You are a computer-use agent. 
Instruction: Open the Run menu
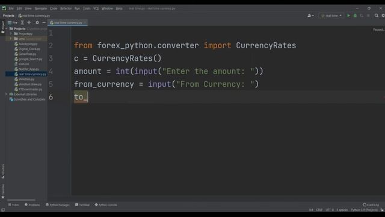pyautogui.click(x=77, y=8)
